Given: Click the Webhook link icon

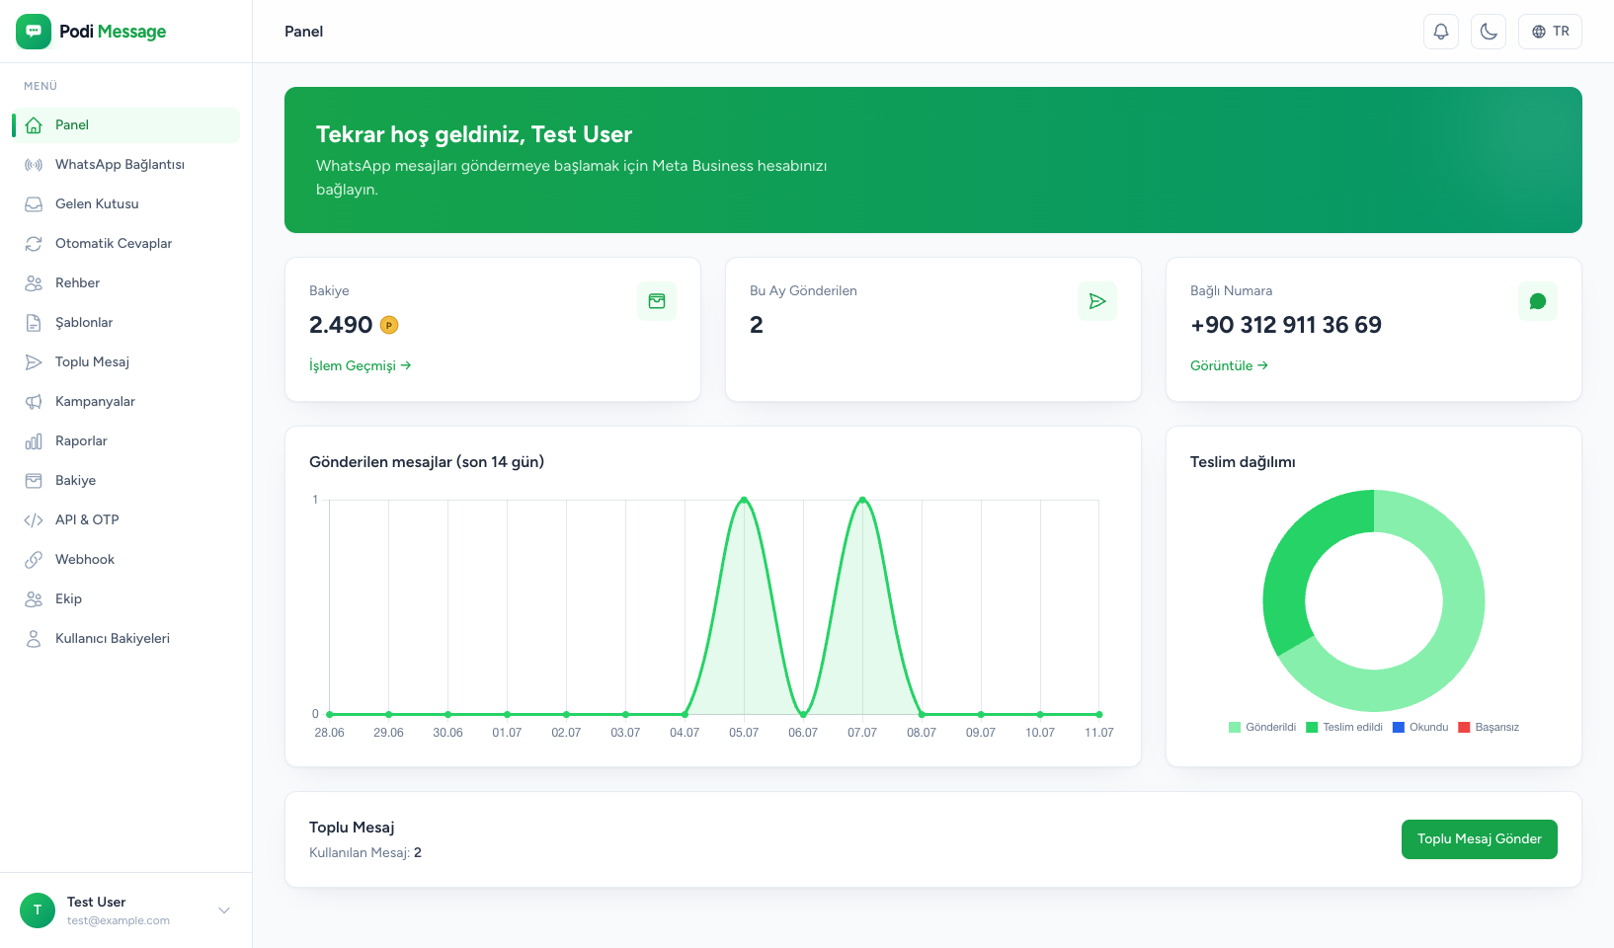Looking at the screenshot, I should pos(34,560).
